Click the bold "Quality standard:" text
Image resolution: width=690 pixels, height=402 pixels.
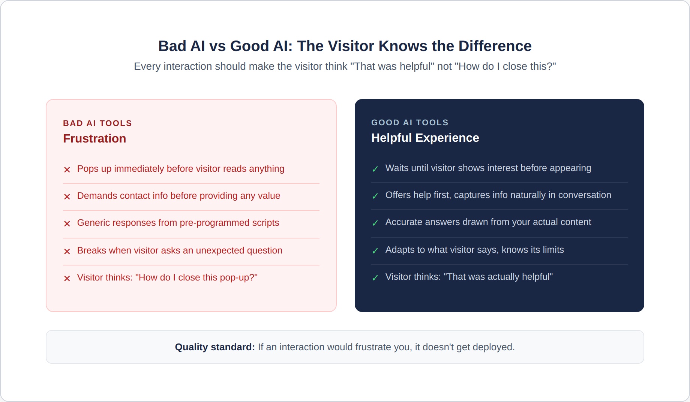pos(215,347)
